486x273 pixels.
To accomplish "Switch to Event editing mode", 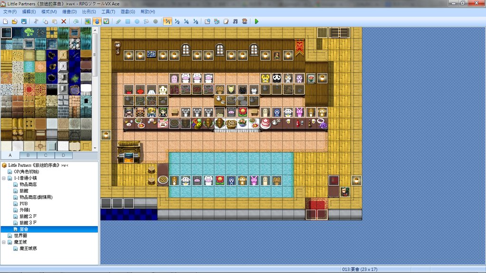I will pyautogui.click(x=97, y=21).
